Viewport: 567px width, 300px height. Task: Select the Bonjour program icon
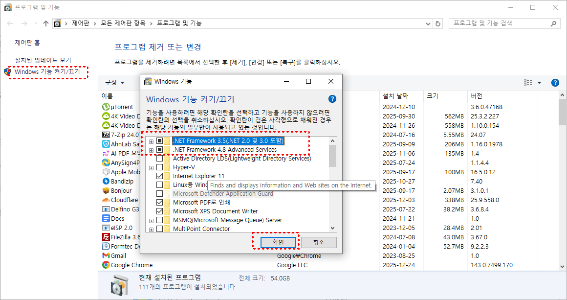(x=106, y=191)
